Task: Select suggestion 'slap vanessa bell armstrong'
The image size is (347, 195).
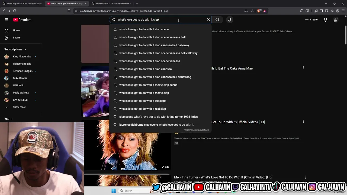Action: pos(160,77)
